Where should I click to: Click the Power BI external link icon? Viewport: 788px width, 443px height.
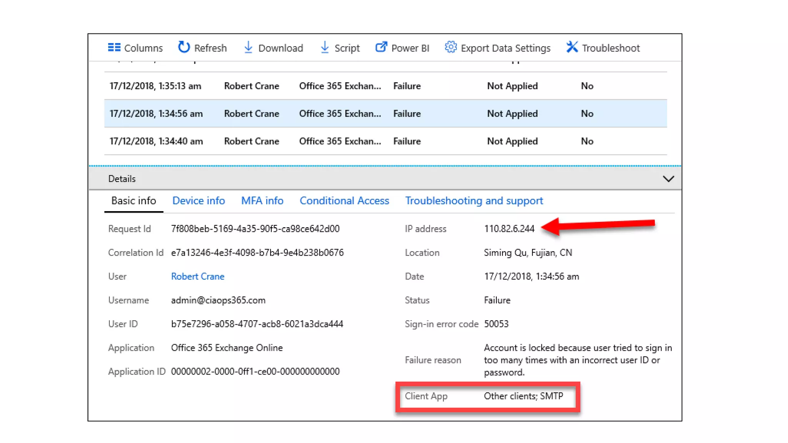coord(381,47)
